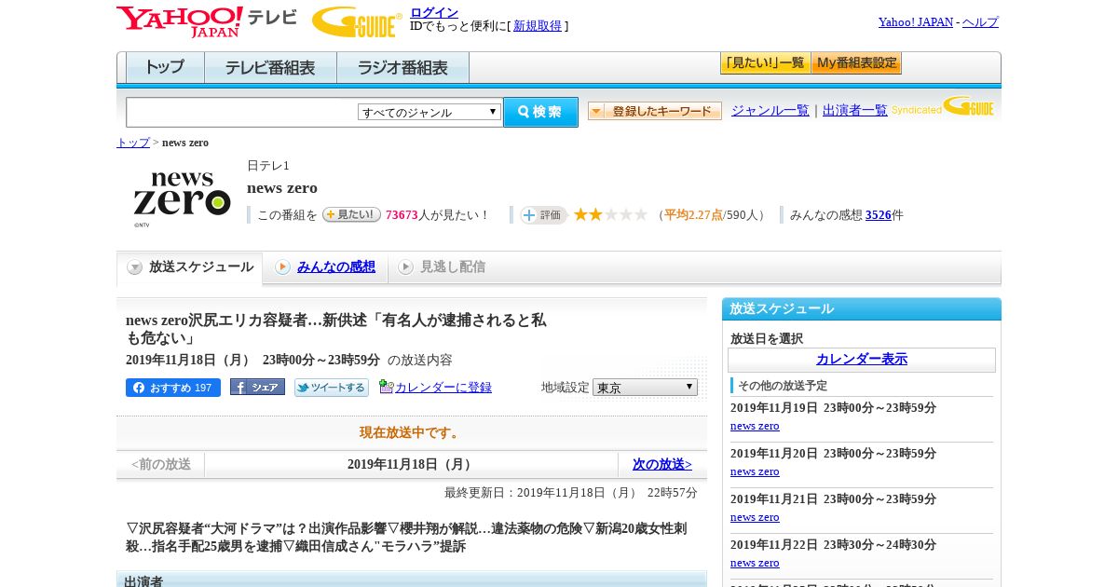1118x587 pixels.
Task: Click the 現在放送中です。 status text
Action: (411, 433)
